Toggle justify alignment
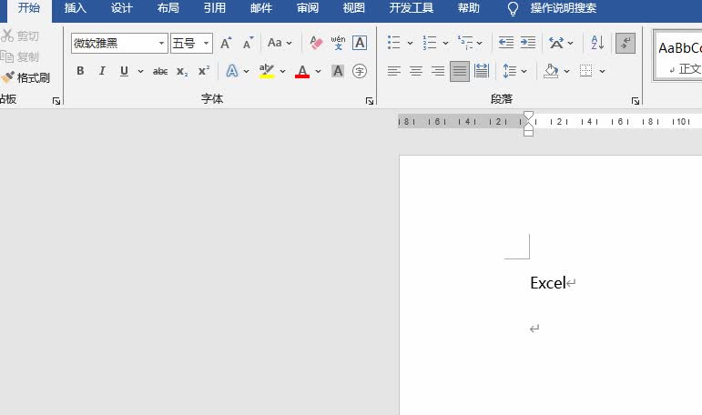The width and height of the screenshot is (702, 415). tap(460, 71)
